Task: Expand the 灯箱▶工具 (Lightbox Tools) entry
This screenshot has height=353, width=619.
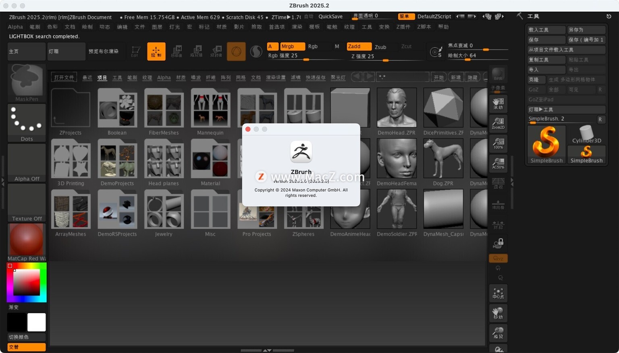Action: 566,109
